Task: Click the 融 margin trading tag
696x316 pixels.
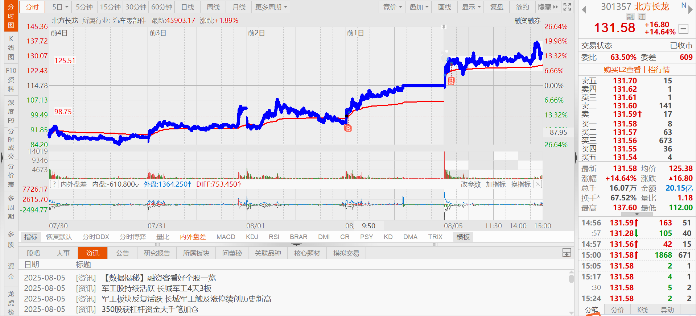Action: 630,17
